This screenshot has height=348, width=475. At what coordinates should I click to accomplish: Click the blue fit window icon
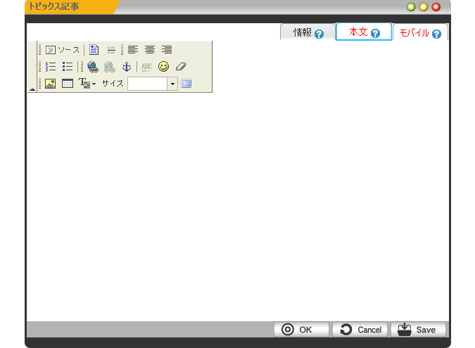point(186,84)
